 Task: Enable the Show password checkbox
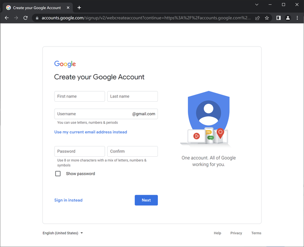click(x=58, y=174)
